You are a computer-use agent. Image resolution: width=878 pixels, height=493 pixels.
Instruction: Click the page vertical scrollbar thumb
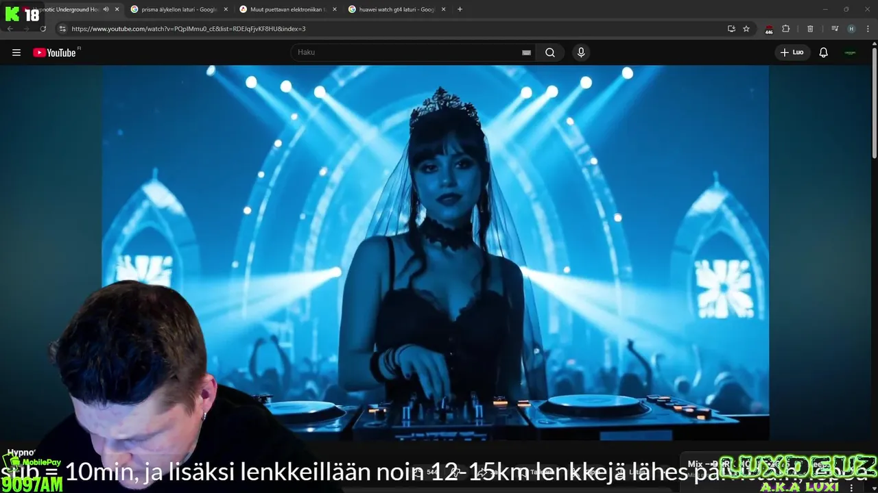(873, 103)
